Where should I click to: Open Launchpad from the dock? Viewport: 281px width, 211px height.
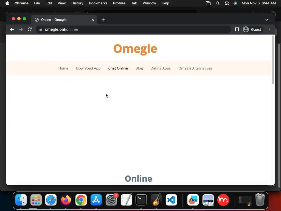(36, 200)
